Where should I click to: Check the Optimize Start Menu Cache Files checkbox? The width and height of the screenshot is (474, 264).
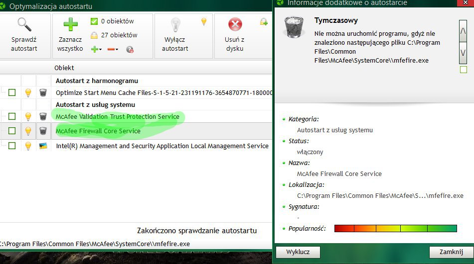pos(12,92)
